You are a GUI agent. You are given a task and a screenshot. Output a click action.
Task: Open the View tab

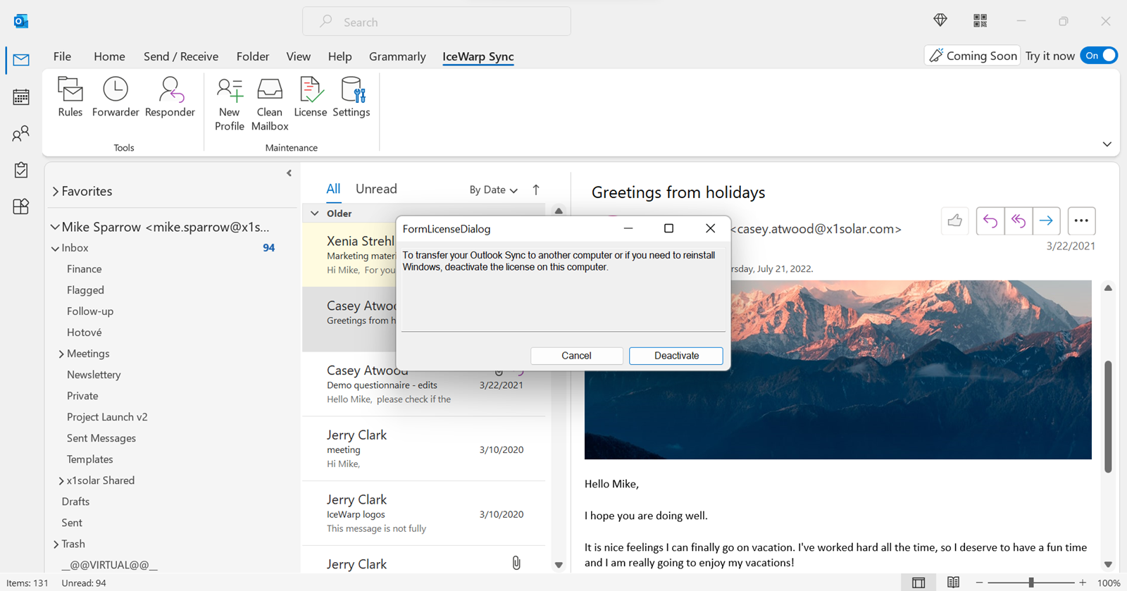298,56
